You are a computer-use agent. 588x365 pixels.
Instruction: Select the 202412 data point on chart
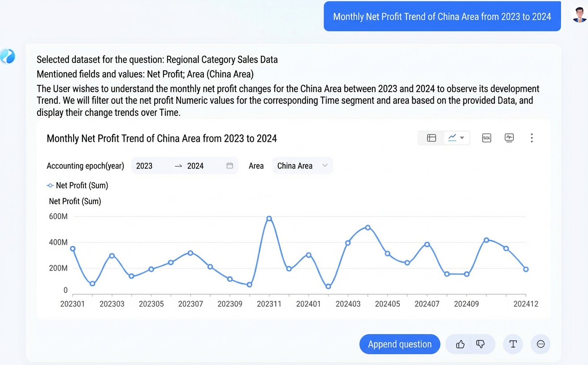coord(526,269)
